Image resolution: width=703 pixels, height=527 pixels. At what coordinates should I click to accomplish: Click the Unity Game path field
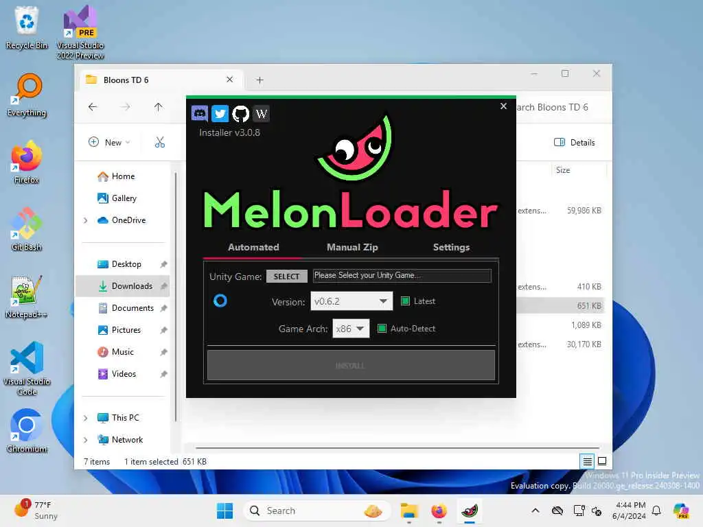click(402, 276)
